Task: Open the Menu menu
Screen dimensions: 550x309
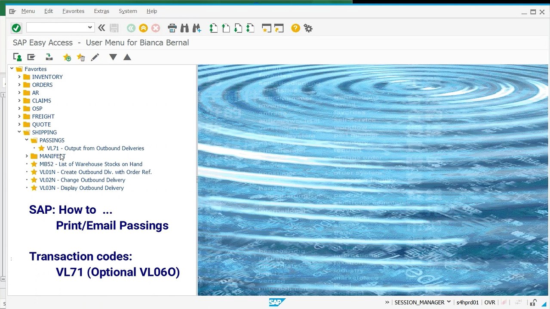Action: click(28, 11)
